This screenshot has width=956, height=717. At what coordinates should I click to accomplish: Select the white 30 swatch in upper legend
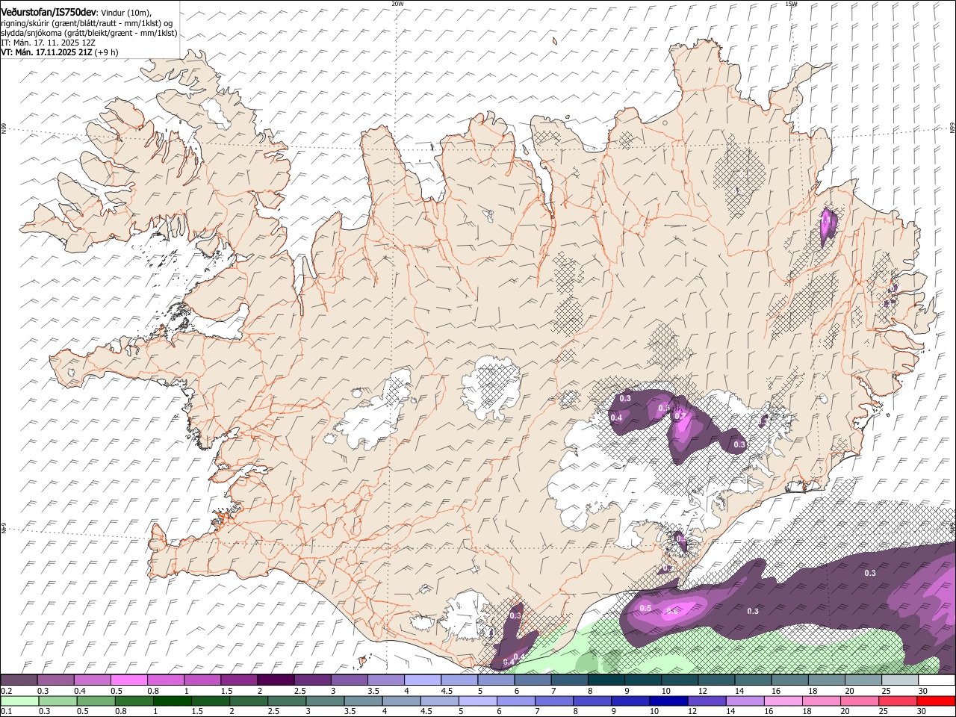937,680
